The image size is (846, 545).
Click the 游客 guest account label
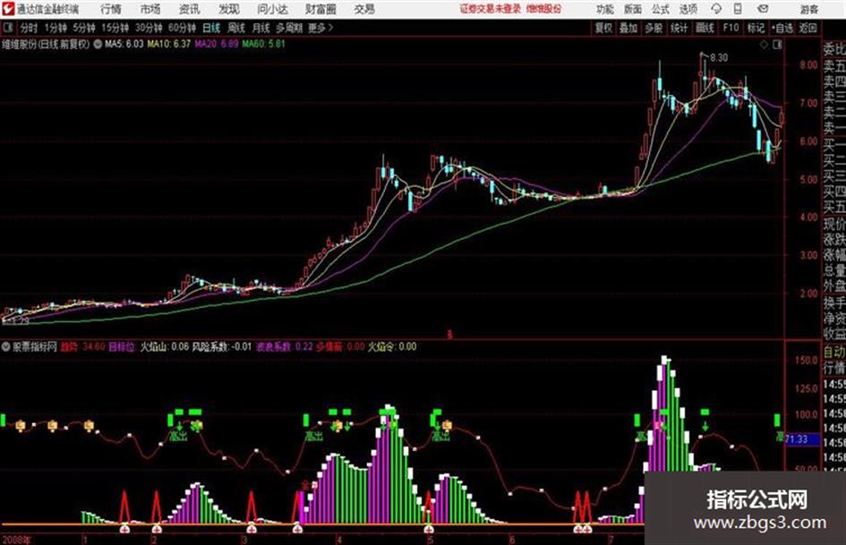(x=808, y=9)
